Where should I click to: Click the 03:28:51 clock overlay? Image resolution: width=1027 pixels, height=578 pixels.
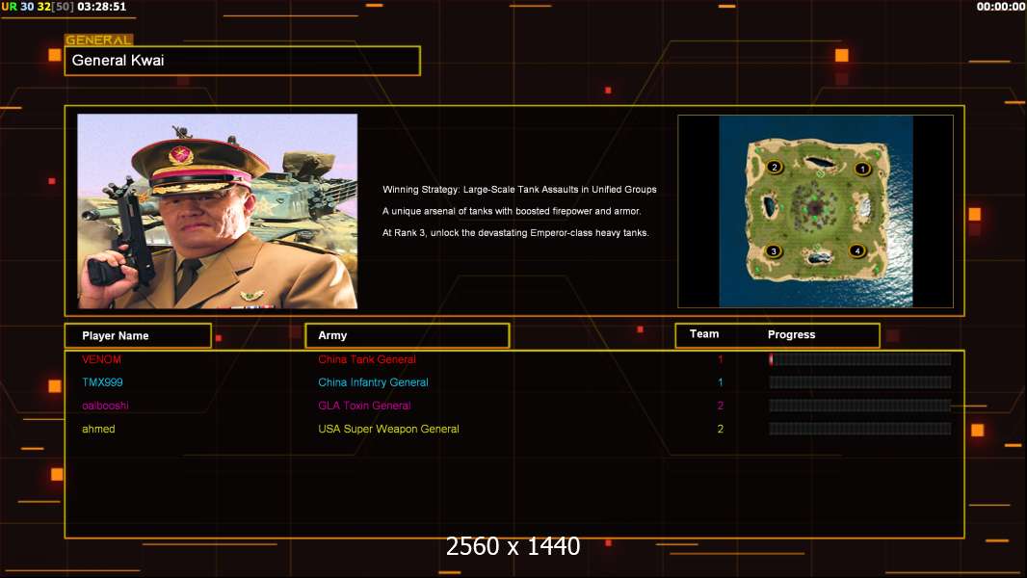[x=101, y=7]
